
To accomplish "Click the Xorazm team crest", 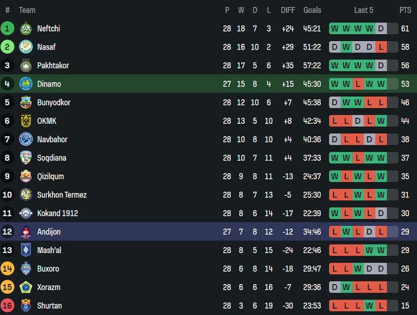I will [26, 287].
